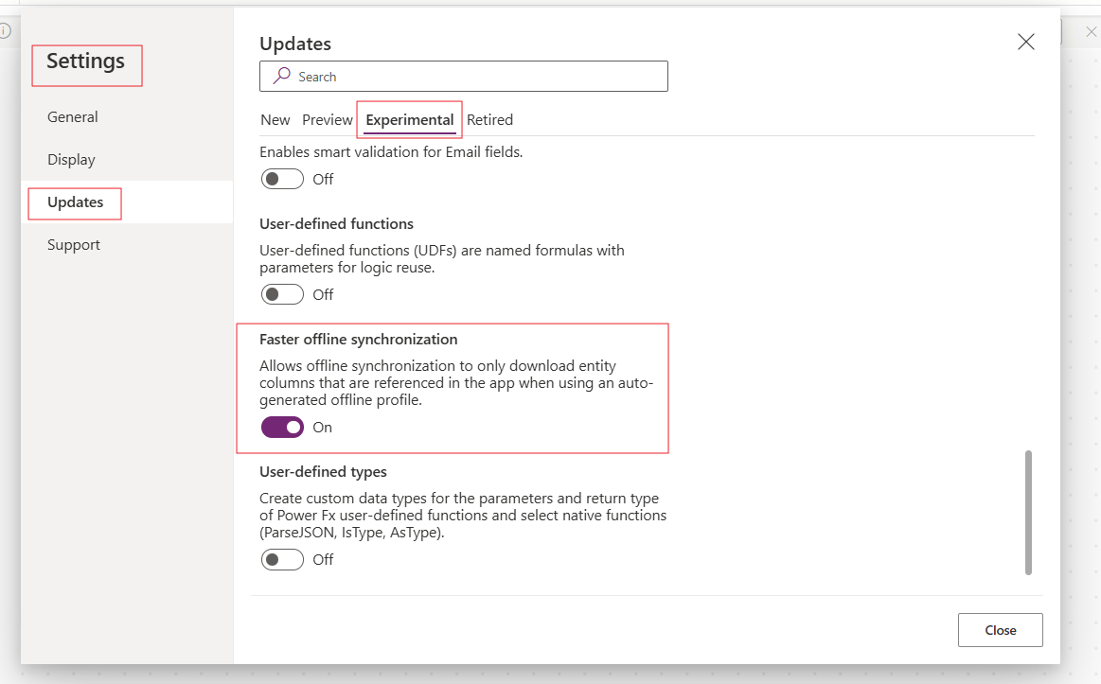The image size is (1101, 684).
Task: Click the Updates dialog heading
Action: point(295,44)
